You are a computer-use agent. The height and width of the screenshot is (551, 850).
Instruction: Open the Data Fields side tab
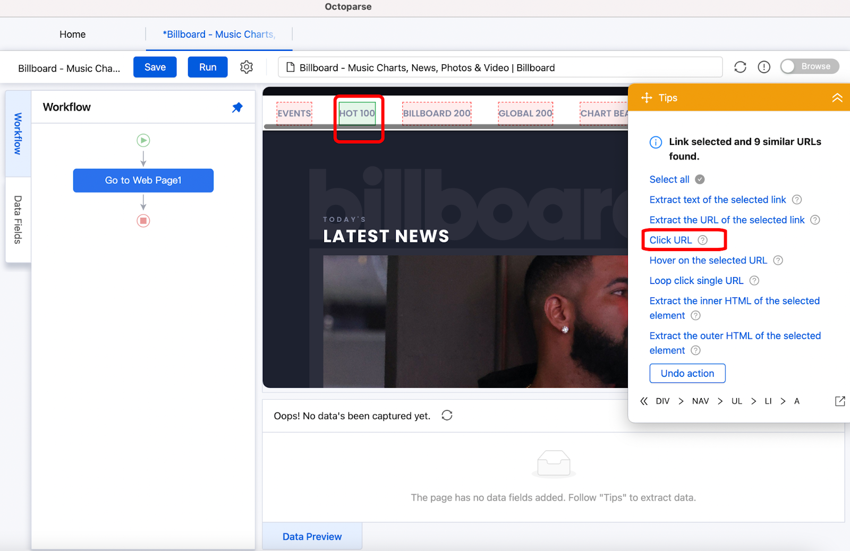18,220
